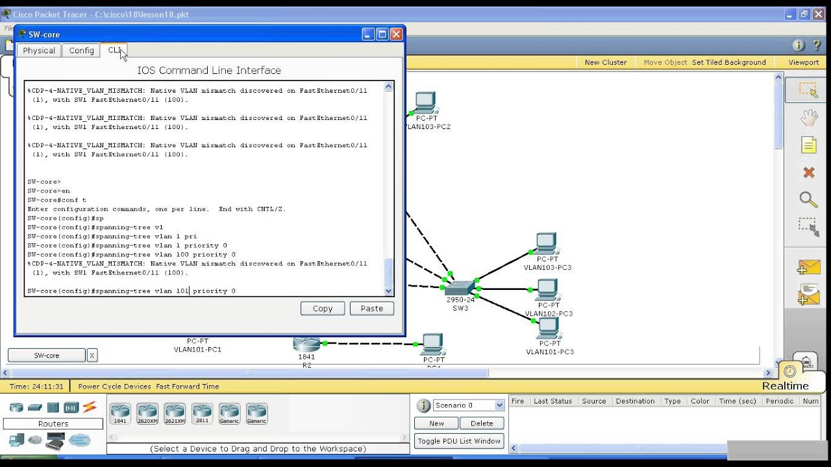831x467 pixels.
Task: Open the Connections lightning bolt category
Action: 89,407
